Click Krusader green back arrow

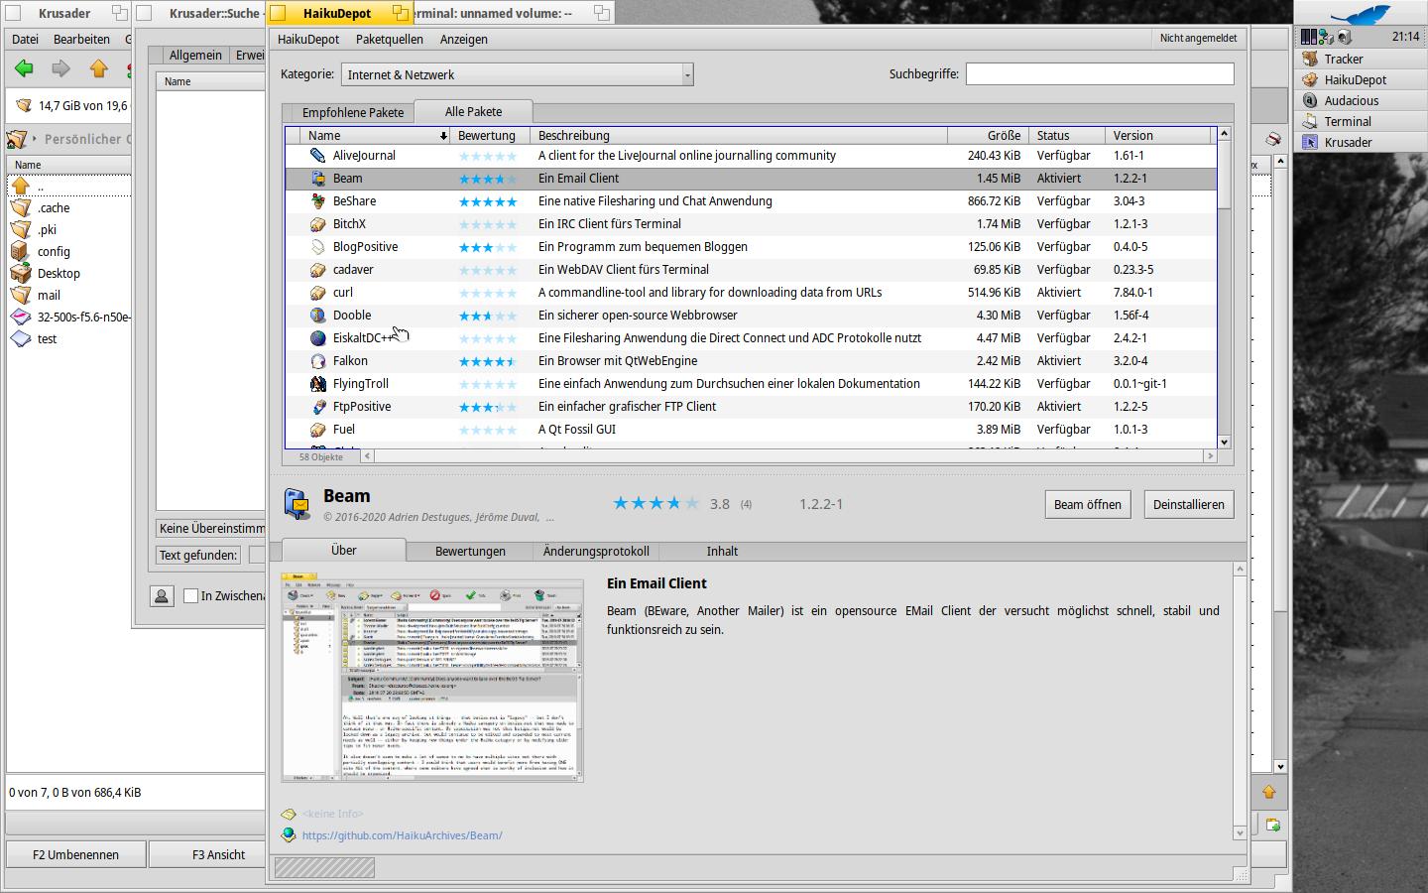point(24,68)
